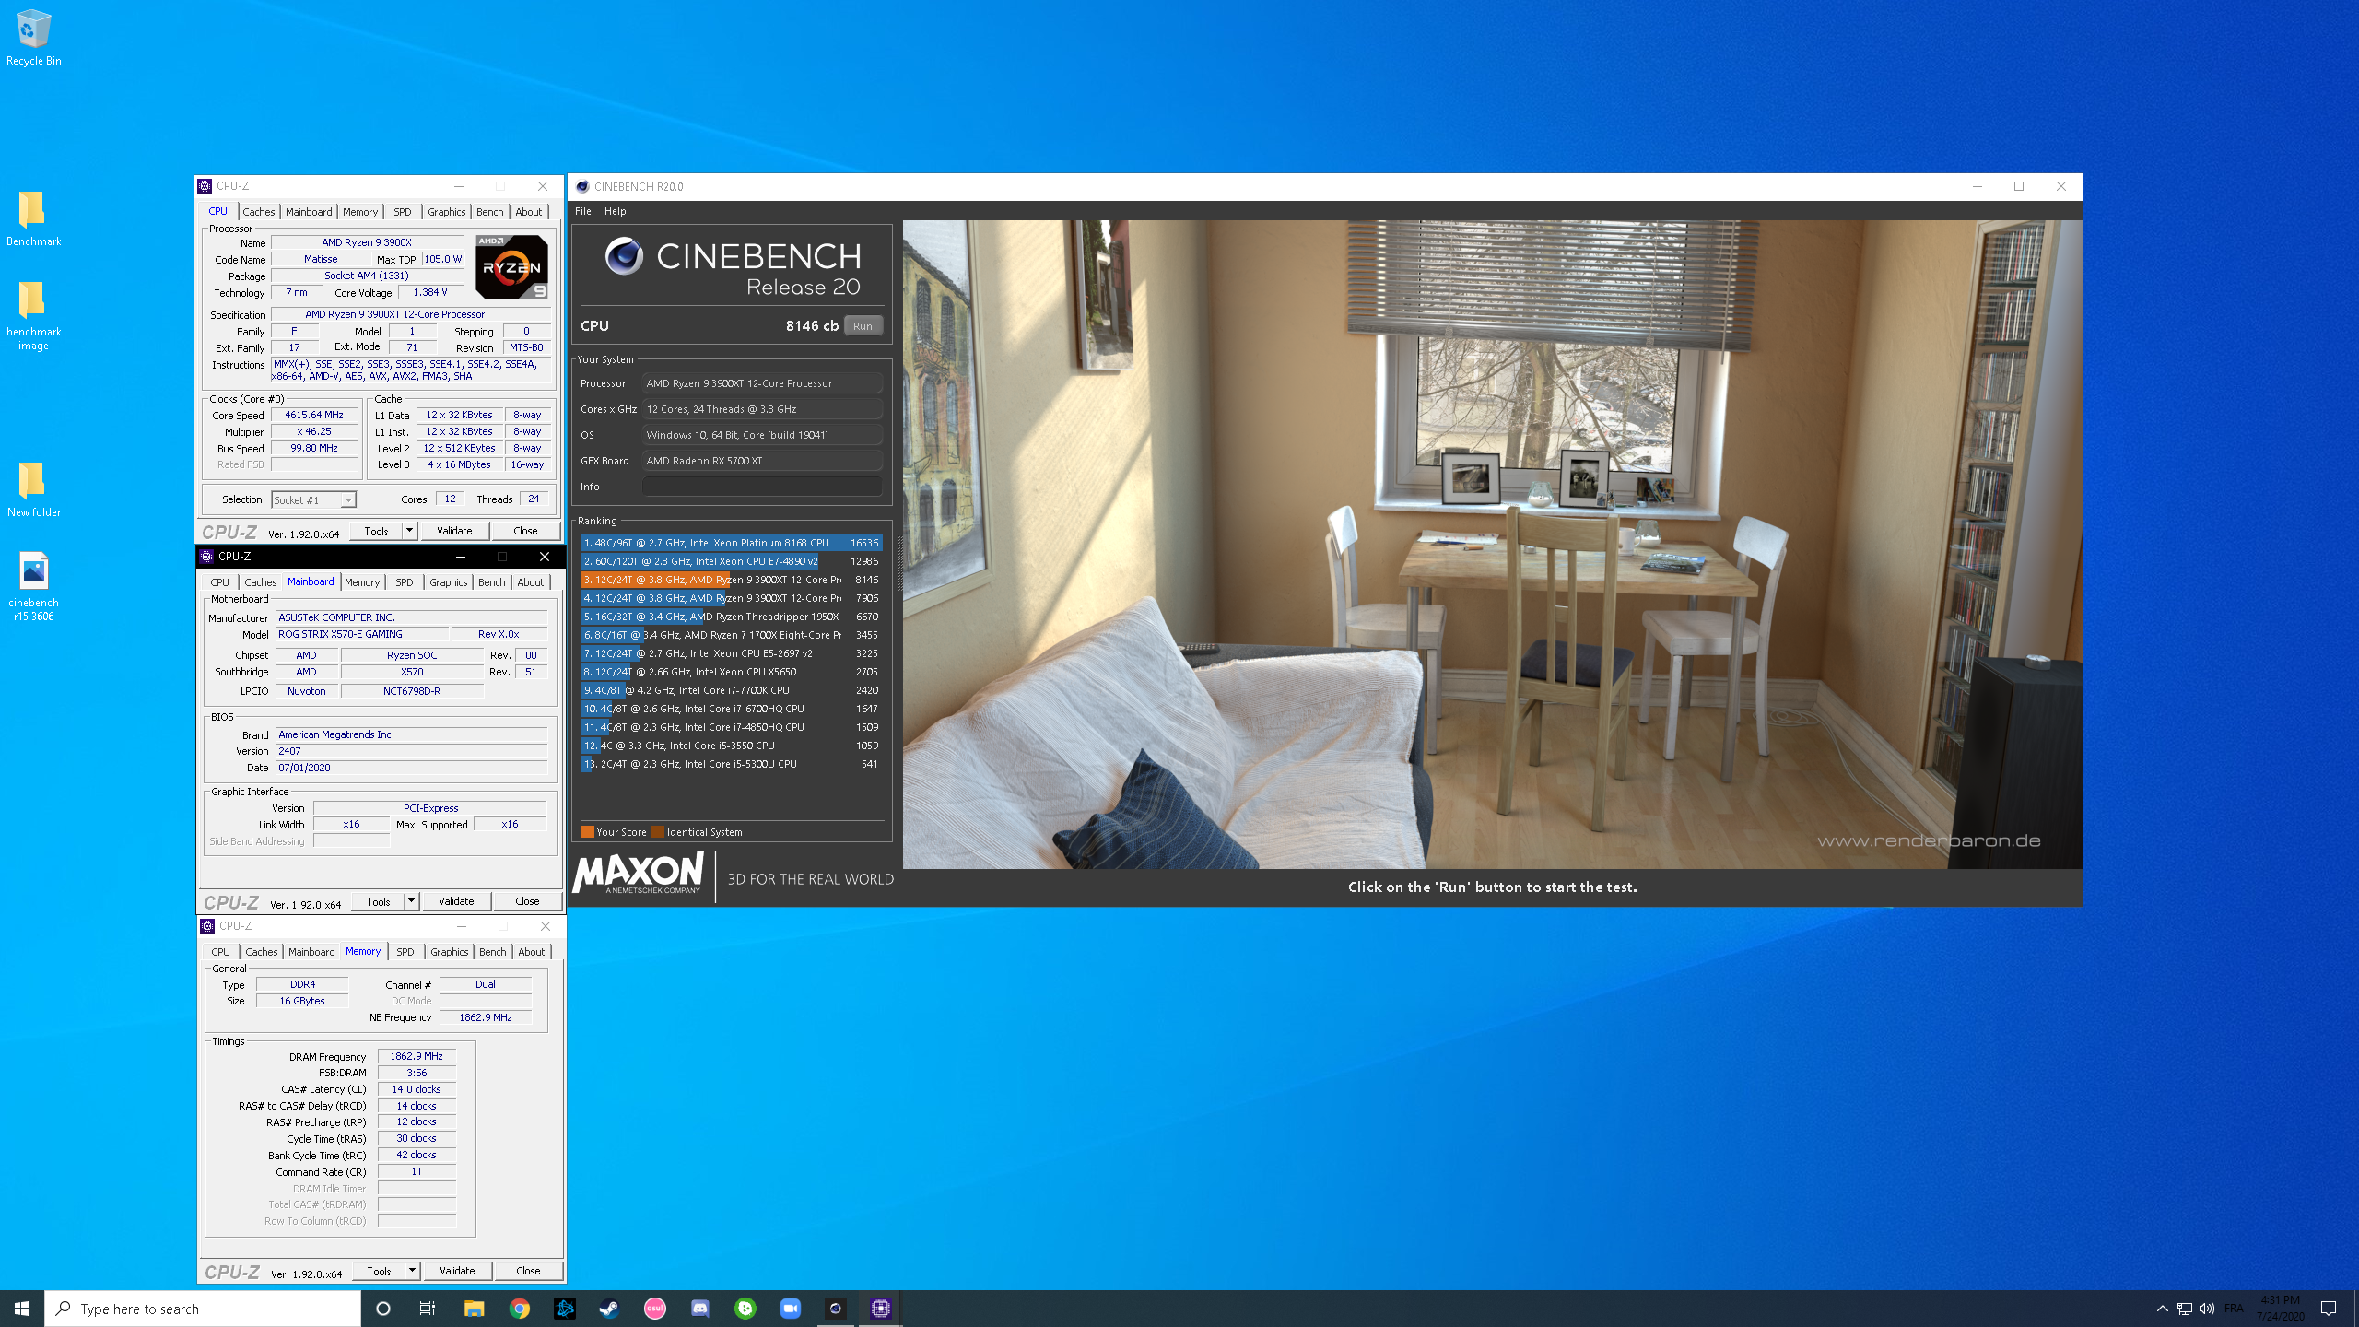Click the AMD Ryzen 9 logo in CPU-Z
The width and height of the screenshot is (2359, 1327).
click(x=511, y=267)
